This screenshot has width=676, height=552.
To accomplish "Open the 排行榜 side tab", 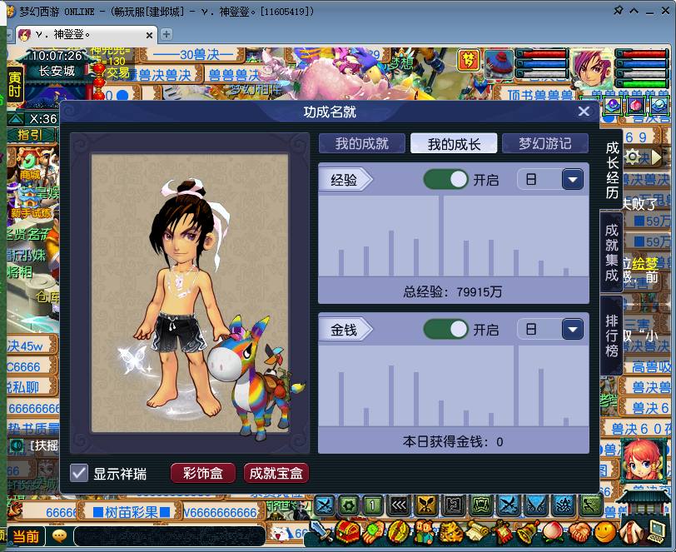I will point(612,336).
